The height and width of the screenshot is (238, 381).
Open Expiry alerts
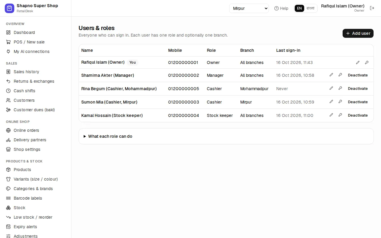point(36,227)
